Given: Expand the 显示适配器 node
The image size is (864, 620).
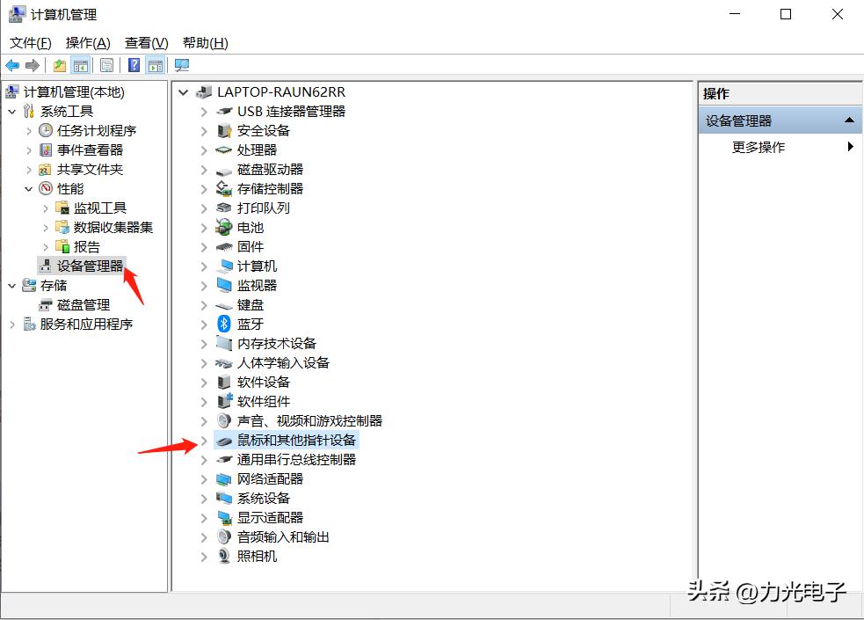Looking at the screenshot, I should click(203, 517).
